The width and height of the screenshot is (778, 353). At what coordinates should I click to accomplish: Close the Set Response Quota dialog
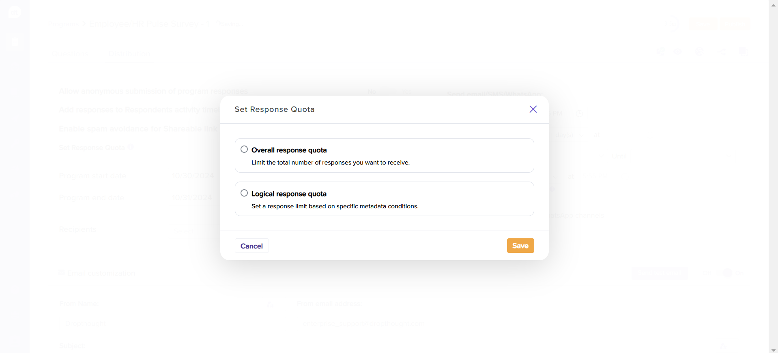[x=533, y=109]
